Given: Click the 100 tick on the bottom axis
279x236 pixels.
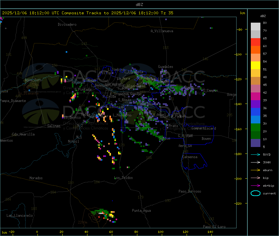Looking at the screenshot, I should tap(161, 232).
